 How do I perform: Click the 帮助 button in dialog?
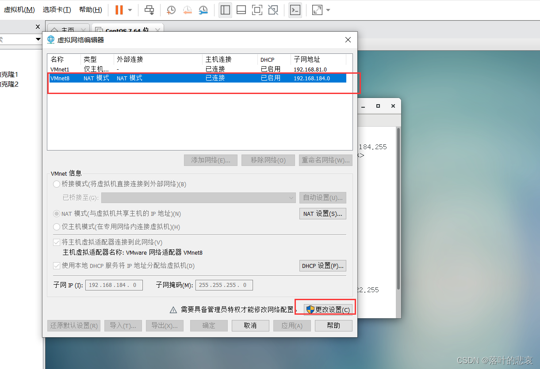pyautogui.click(x=333, y=326)
